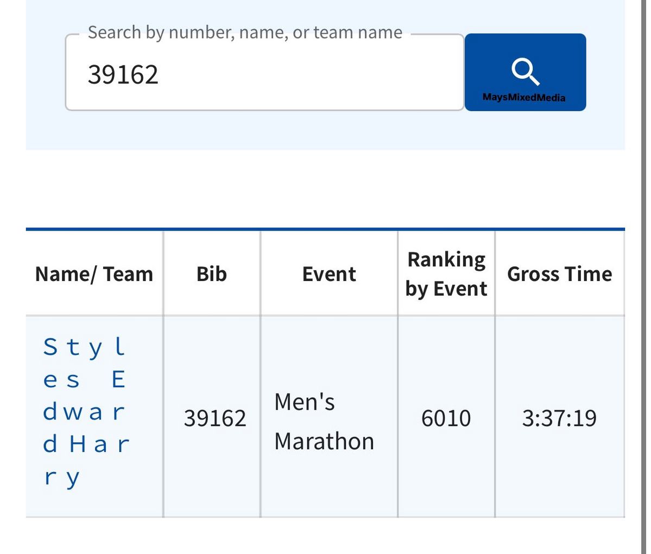Open the Styles Edward Harry runner link
Viewport: 651px width, 554px height.
coord(84,412)
